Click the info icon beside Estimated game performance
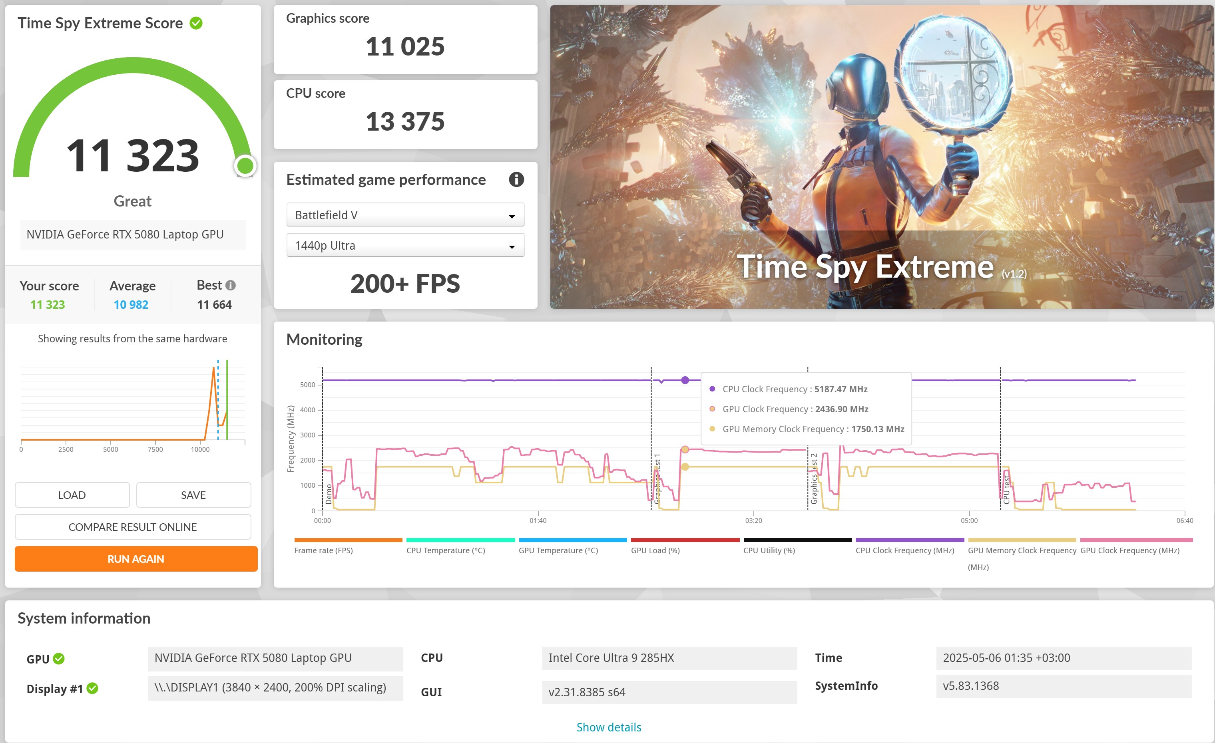Viewport: 1215px width, 743px height. [516, 179]
